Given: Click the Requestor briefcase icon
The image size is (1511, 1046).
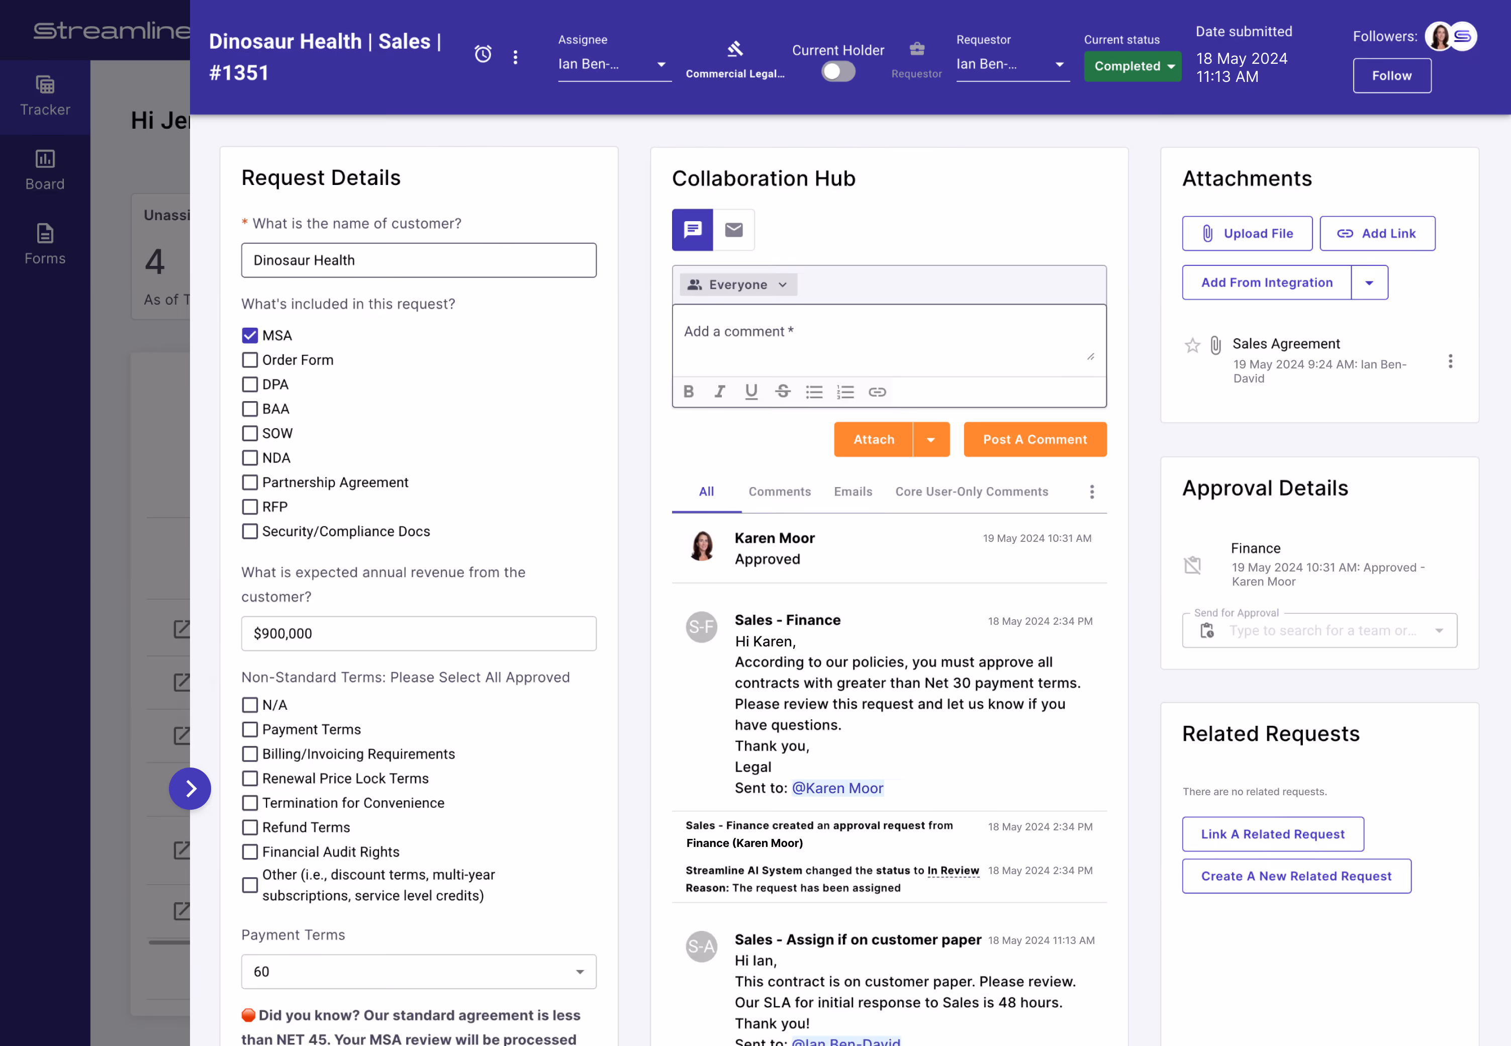Looking at the screenshot, I should click(917, 49).
